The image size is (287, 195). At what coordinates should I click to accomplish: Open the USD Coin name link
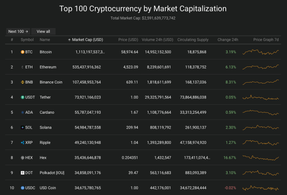point(48,188)
